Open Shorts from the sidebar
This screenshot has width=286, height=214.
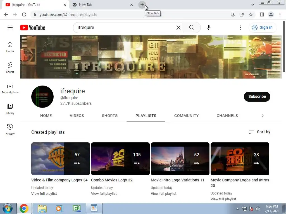[10, 68]
